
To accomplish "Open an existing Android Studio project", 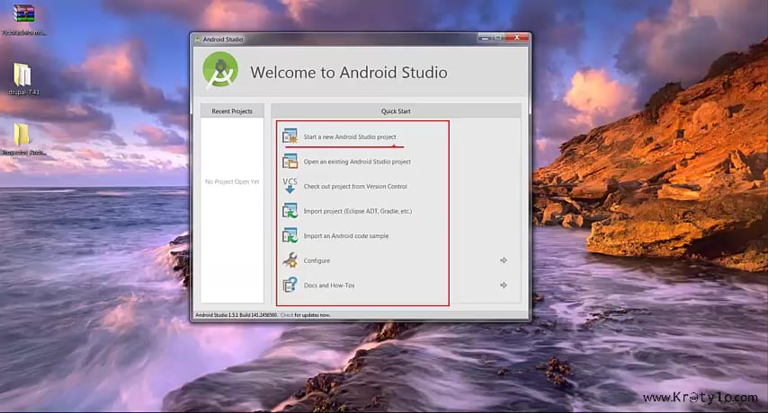I will point(357,162).
